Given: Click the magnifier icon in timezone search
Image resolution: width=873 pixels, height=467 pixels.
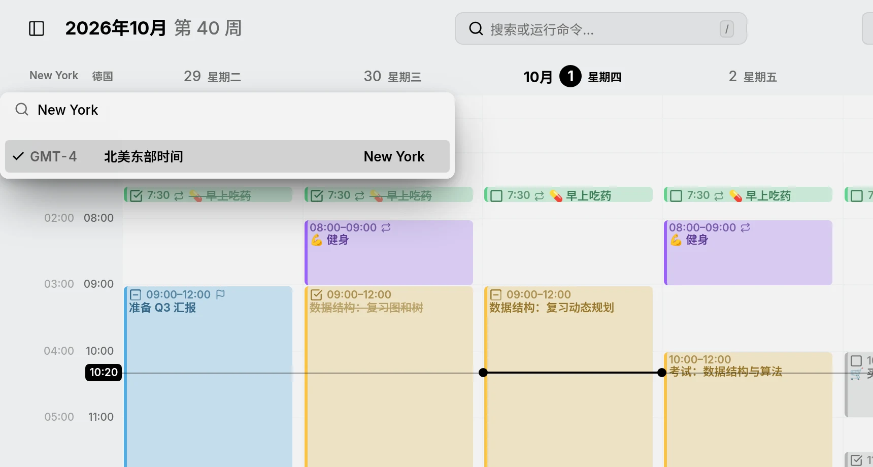Looking at the screenshot, I should point(22,109).
